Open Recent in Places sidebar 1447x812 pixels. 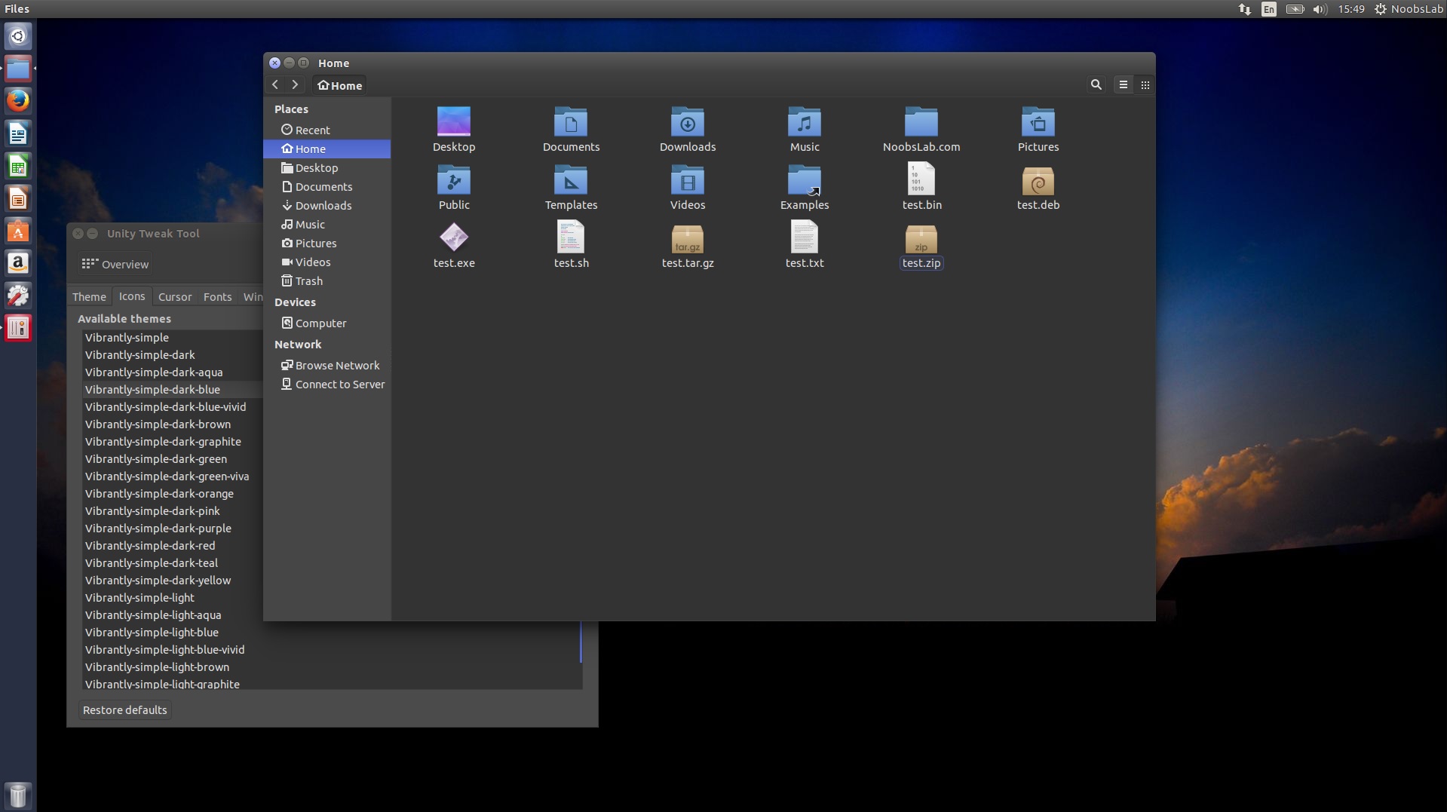[x=327, y=130]
